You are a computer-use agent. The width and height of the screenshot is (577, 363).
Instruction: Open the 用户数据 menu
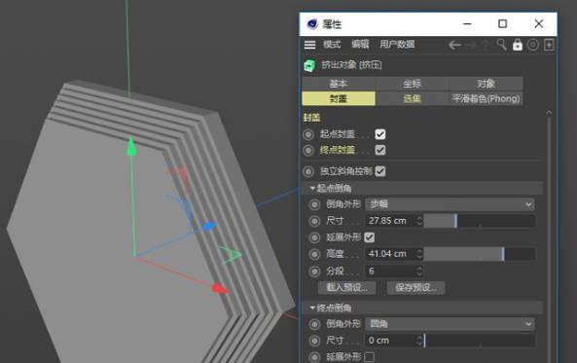pyautogui.click(x=397, y=45)
